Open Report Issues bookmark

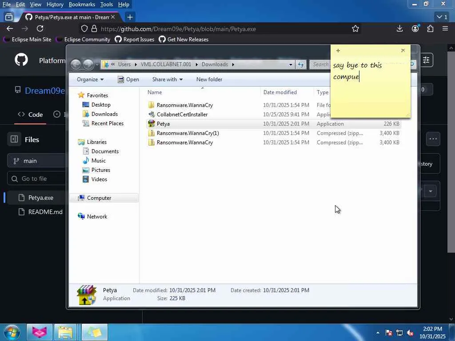pyautogui.click(x=135, y=40)
